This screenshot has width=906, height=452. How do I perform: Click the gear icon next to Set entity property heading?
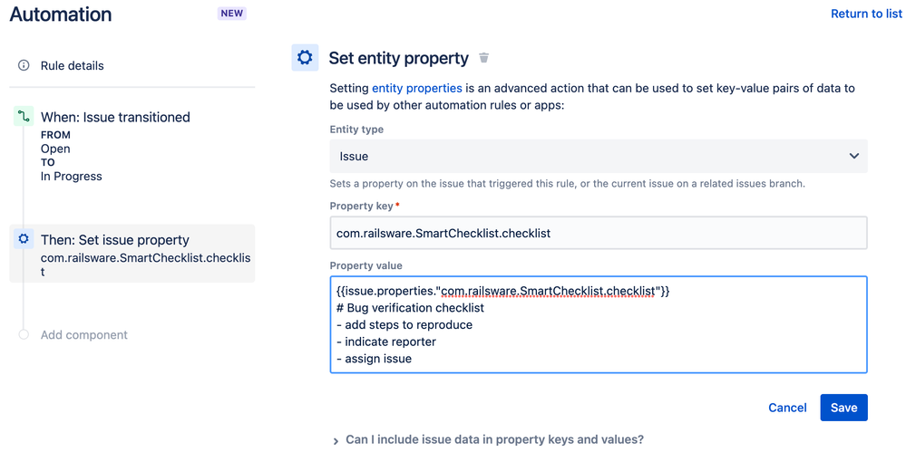305,57
